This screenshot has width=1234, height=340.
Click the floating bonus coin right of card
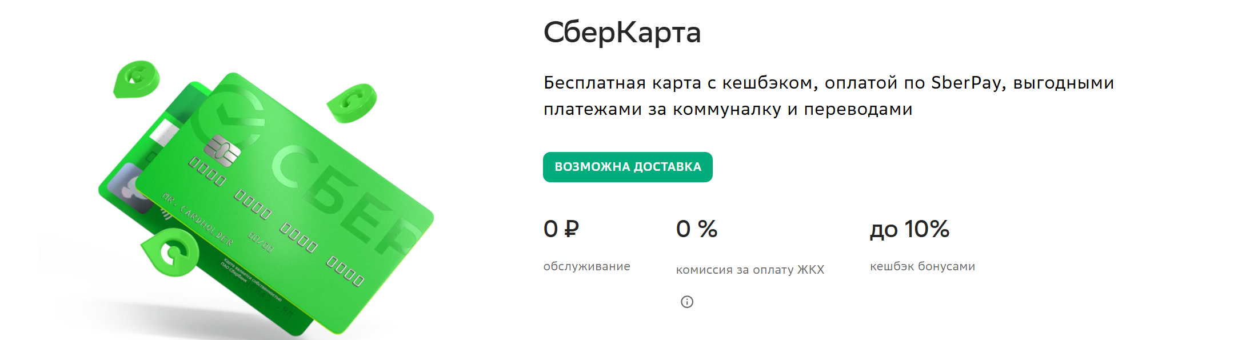(x=353, y=103)
